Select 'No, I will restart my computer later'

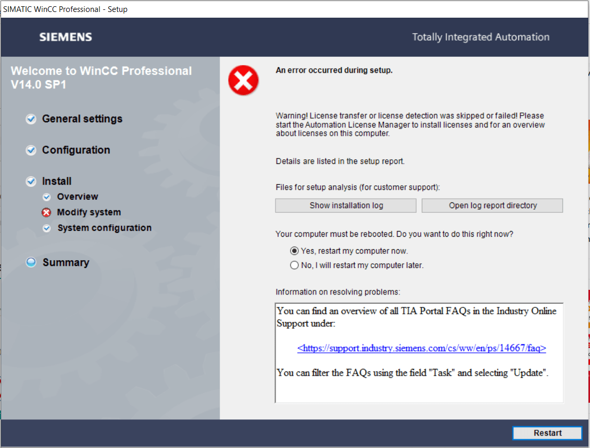pos(295,265)
